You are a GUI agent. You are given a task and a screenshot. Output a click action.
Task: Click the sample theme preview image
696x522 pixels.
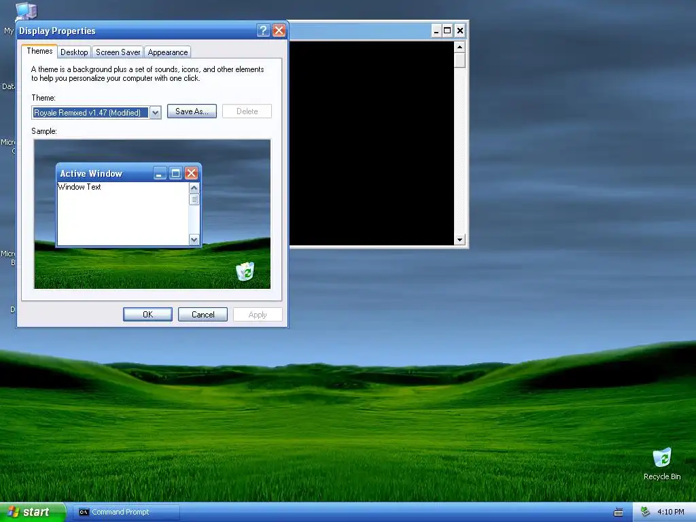(152, 214)
